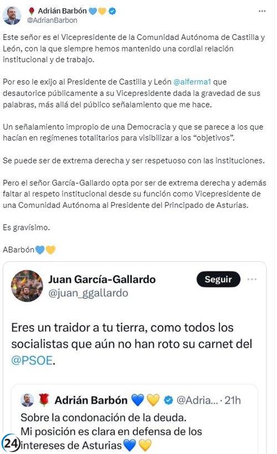Open the 21h timestamp of nested tweet
The width and height of the screenshot is (277, 454).
(x=233, y=400)
